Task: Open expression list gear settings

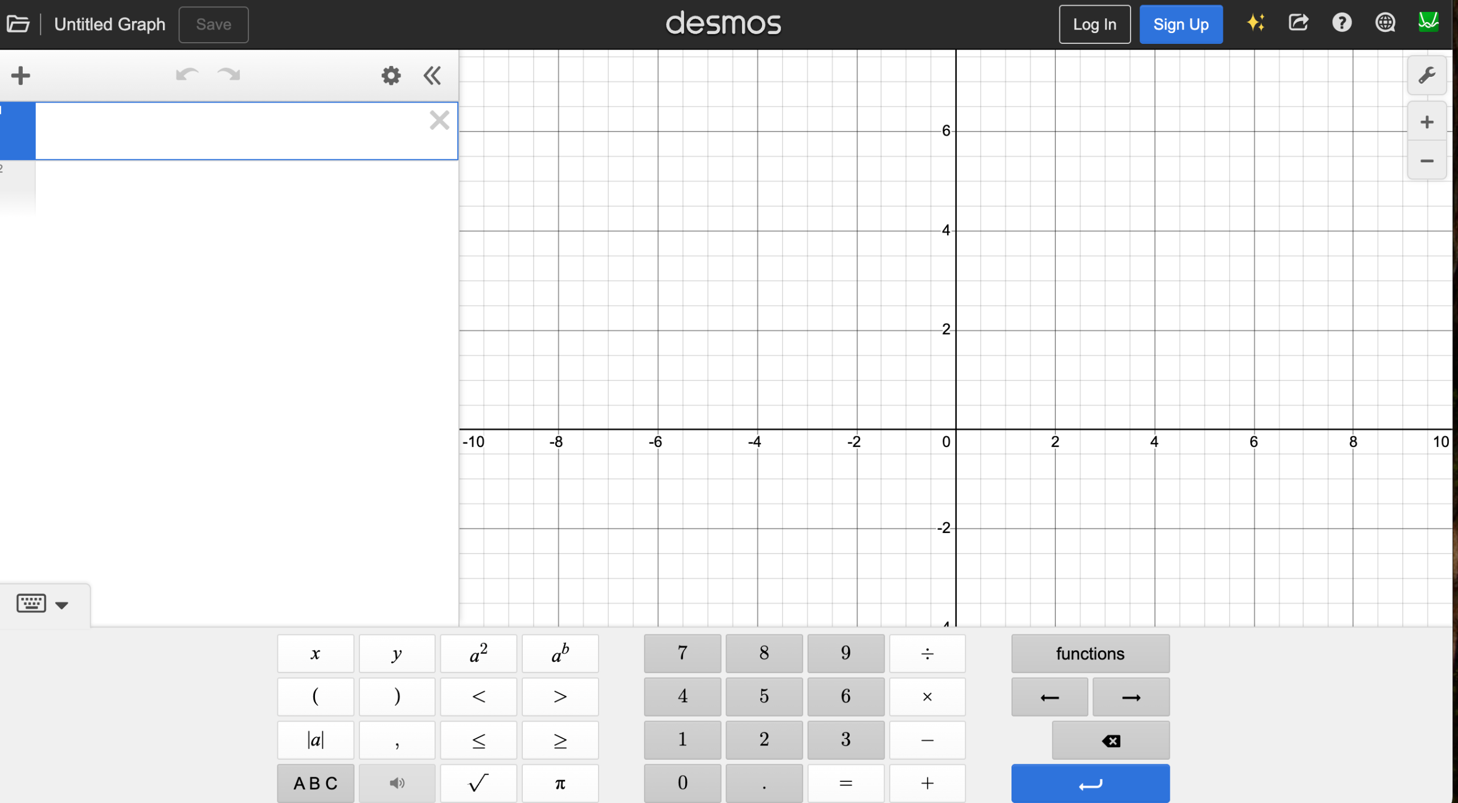Action: pos(391,75)
